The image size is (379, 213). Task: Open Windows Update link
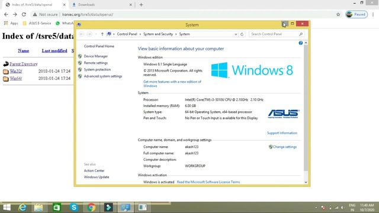[97, 177]
